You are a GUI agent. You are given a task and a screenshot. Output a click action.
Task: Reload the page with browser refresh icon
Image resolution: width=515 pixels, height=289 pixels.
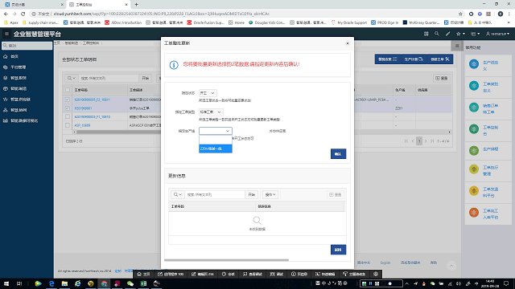(x=23, y=14)
